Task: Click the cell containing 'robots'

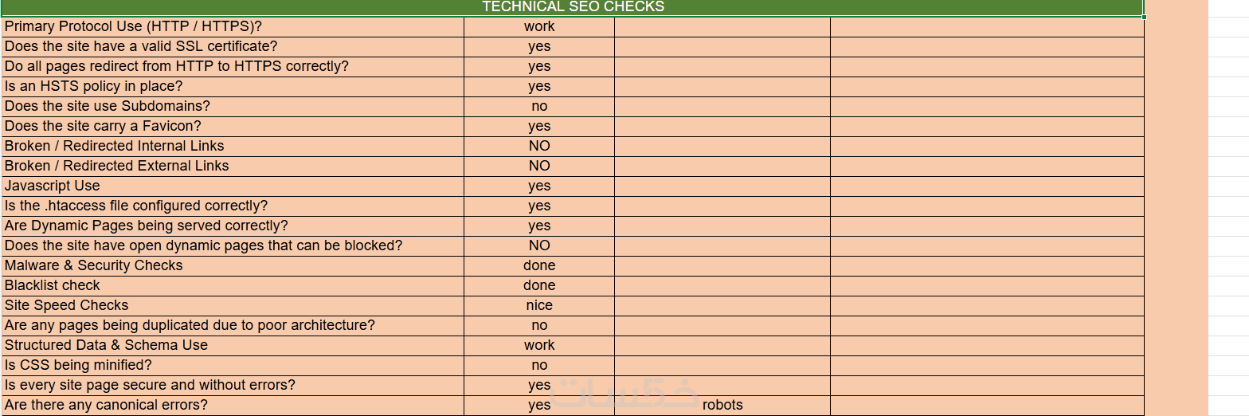Action: pos(722,405)
